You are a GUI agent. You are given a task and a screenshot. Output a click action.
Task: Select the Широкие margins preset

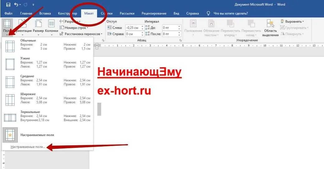coord(48,99)
